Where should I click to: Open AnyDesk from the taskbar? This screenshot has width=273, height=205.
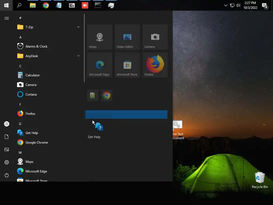[x=85, y=5]
